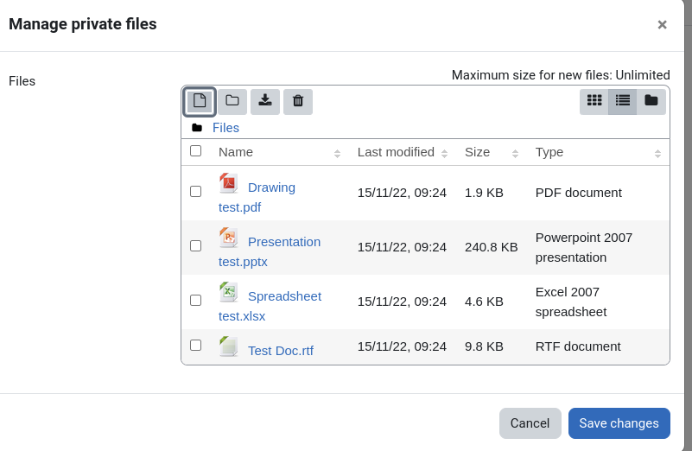Viewport: 692px width, 451px height.
Task: Click the Create folder icon
Action: 232,101
